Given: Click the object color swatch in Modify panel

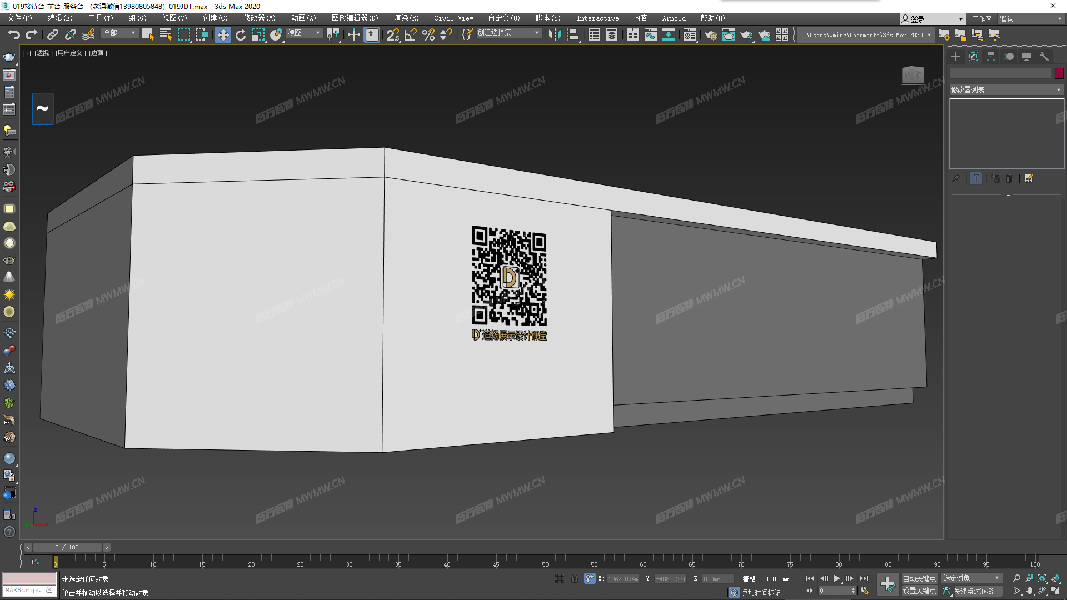Looking at the screenshot, I should click(1059, 73).
